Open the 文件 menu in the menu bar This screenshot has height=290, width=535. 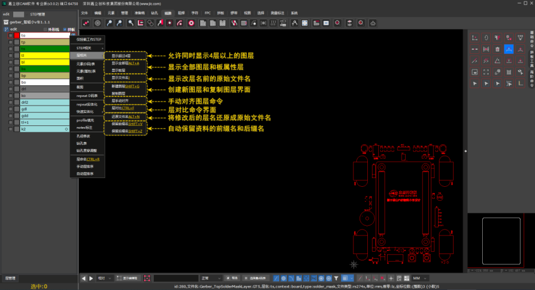point(84,13)
